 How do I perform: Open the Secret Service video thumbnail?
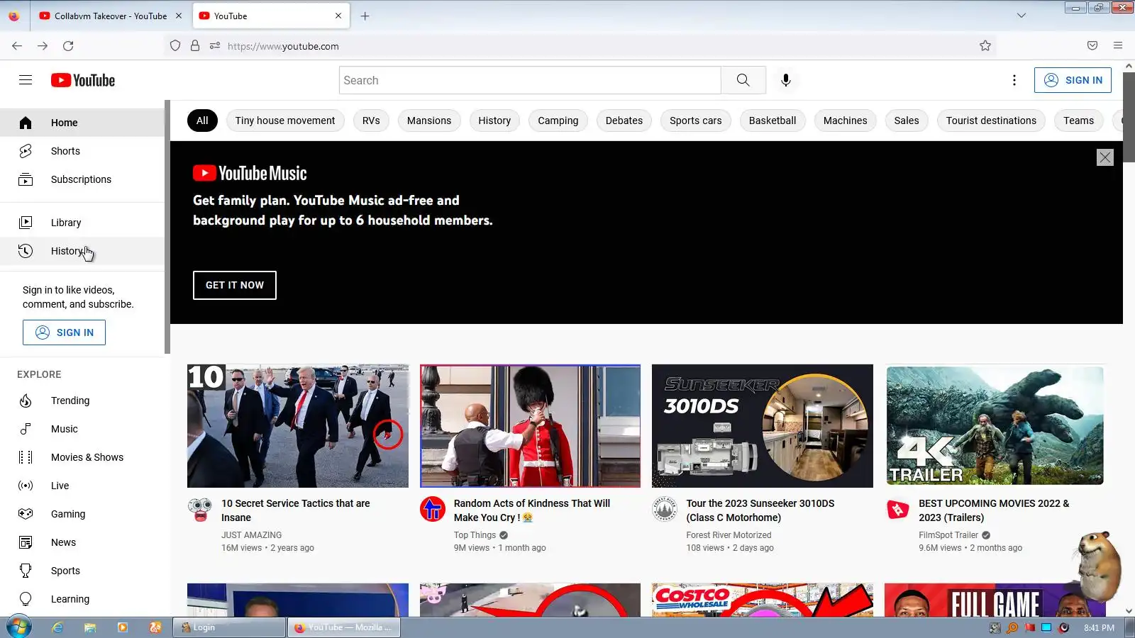point(298,426)
